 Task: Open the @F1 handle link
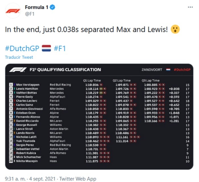[30, 14]
